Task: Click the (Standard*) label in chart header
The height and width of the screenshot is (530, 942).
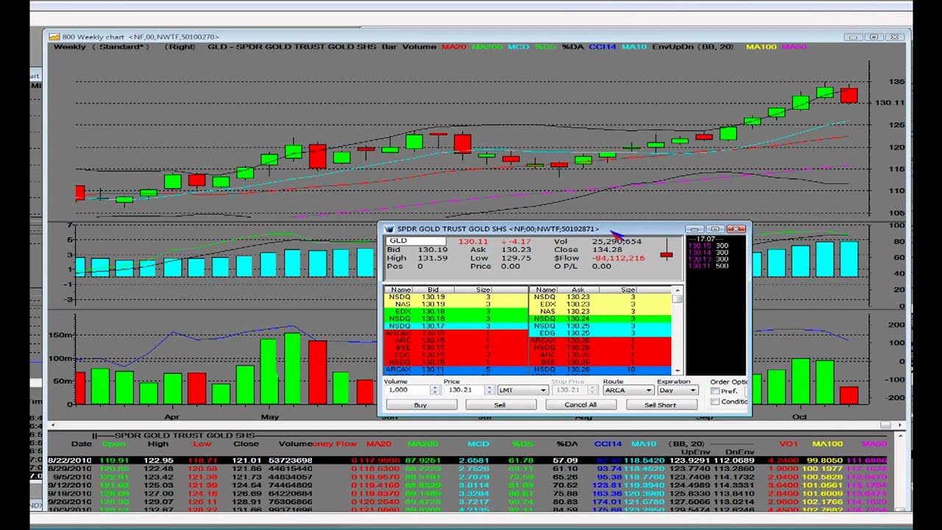Action: pos(121,47)
